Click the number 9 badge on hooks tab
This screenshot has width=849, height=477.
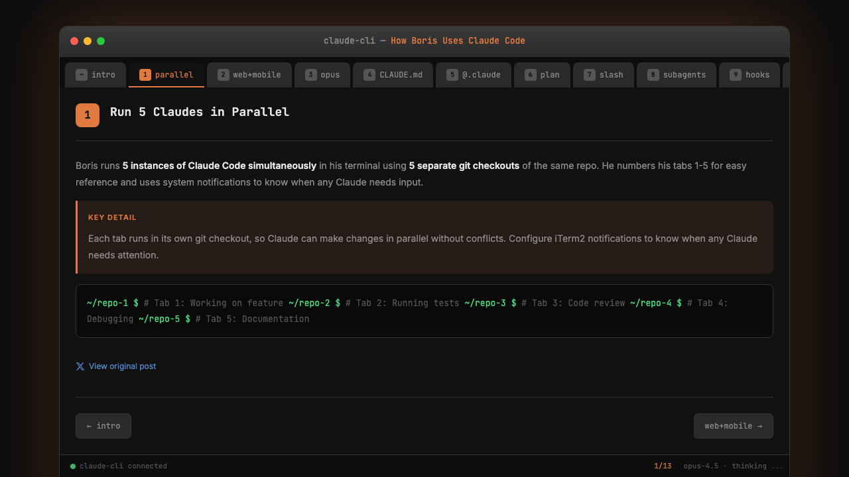(x=736, y=75)
